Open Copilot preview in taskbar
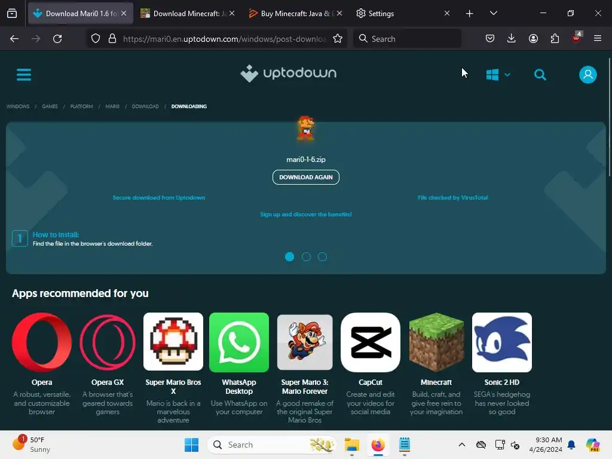Image resolution: width=612 pixels, height=459 pixels. point(593,445)
